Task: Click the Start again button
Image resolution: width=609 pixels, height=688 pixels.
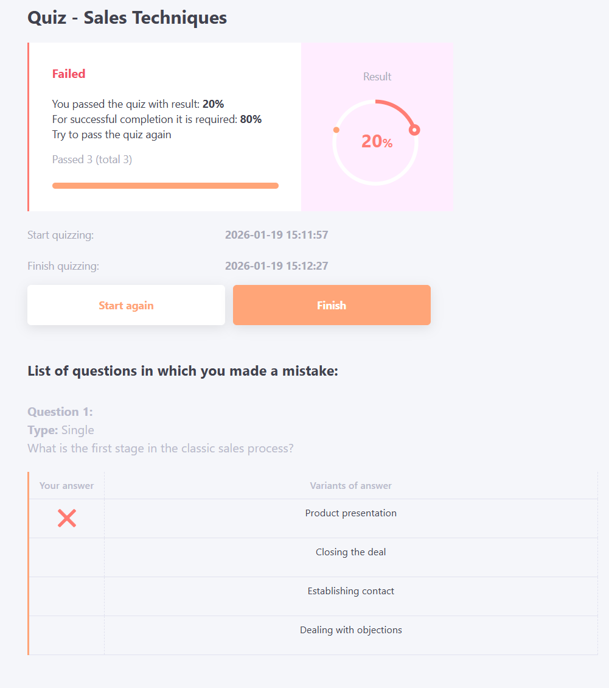Action: click(126, 305)
